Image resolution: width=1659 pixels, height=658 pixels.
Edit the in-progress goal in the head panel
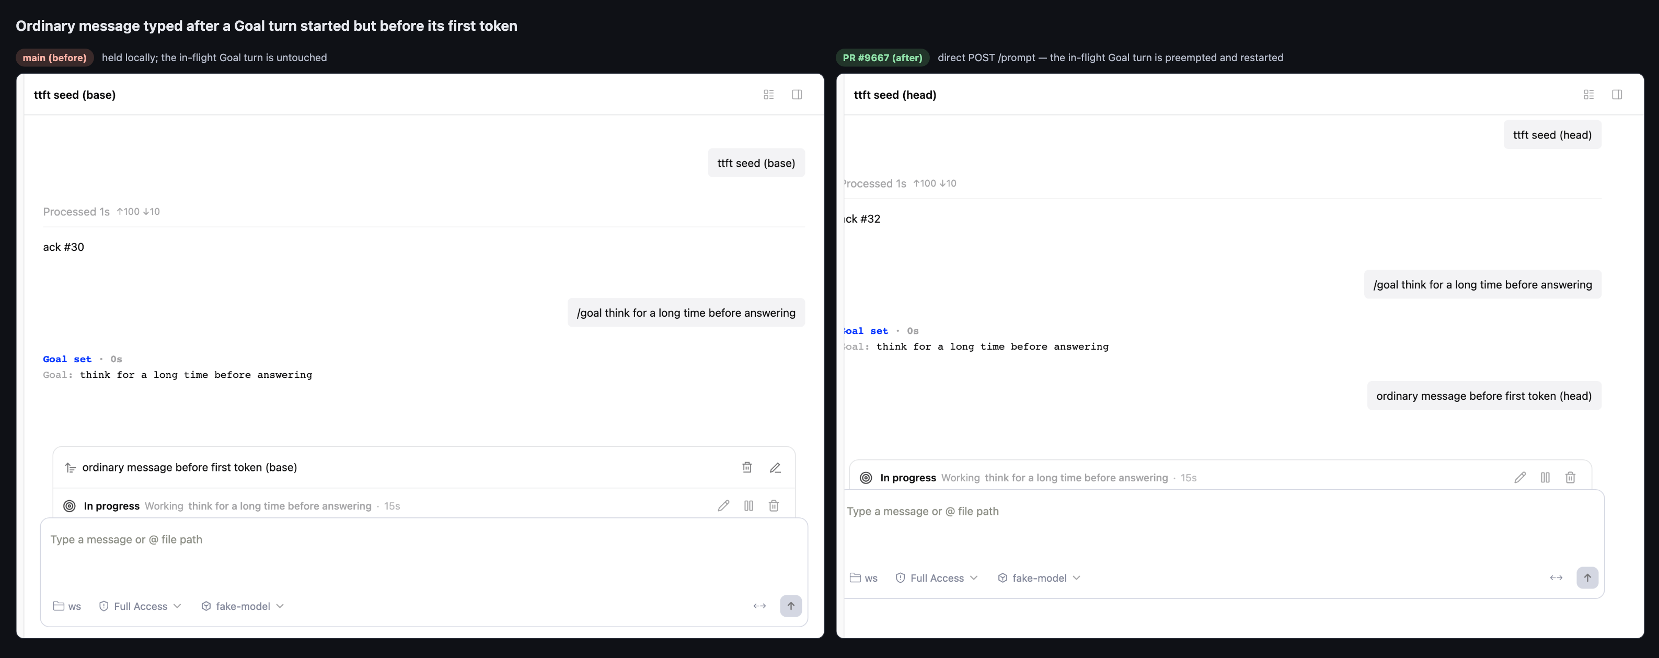pos(1520,478)
